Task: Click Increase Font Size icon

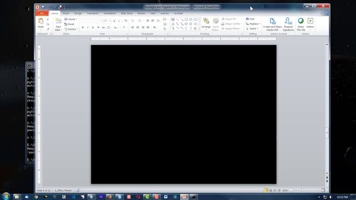Action: tap(115, 21)
